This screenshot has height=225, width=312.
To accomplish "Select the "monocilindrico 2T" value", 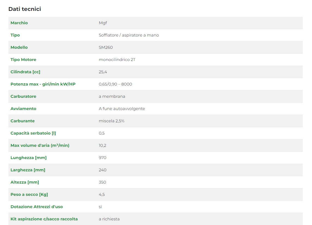I will [117, 60].
